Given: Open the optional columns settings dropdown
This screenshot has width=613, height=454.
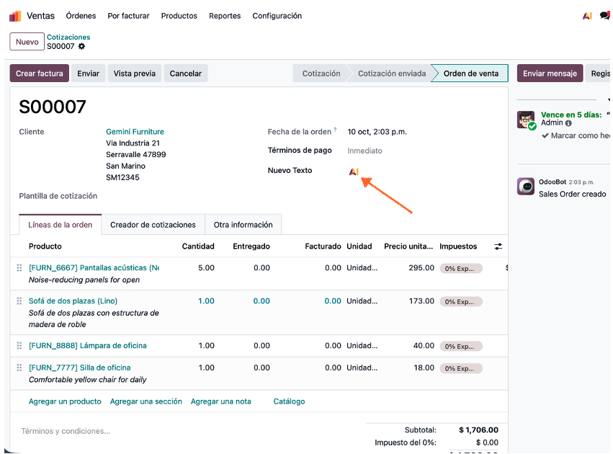Looking at the screenshot, I should tap(498, 246).
